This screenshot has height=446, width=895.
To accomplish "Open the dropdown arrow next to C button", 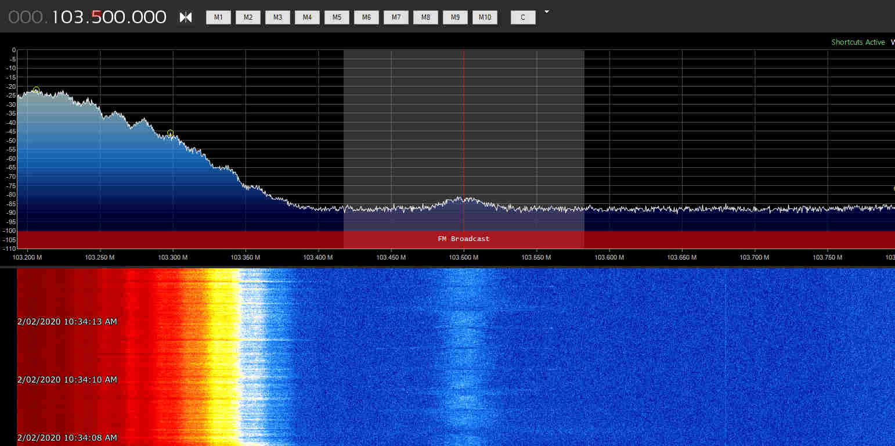I will pos(546,12).
